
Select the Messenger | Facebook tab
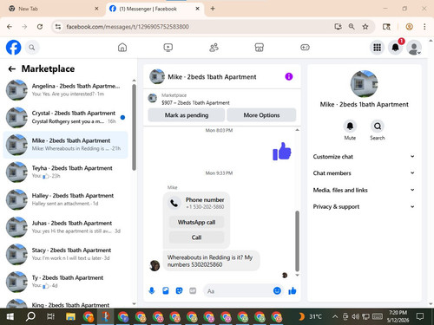(x=155, y=9)
